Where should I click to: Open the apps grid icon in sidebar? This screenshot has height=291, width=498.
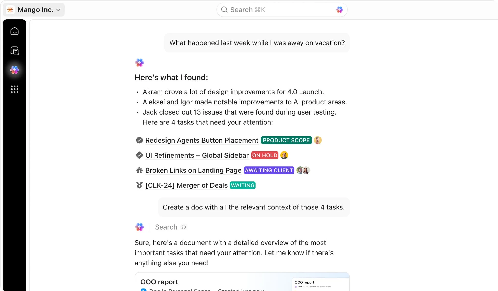15,89
